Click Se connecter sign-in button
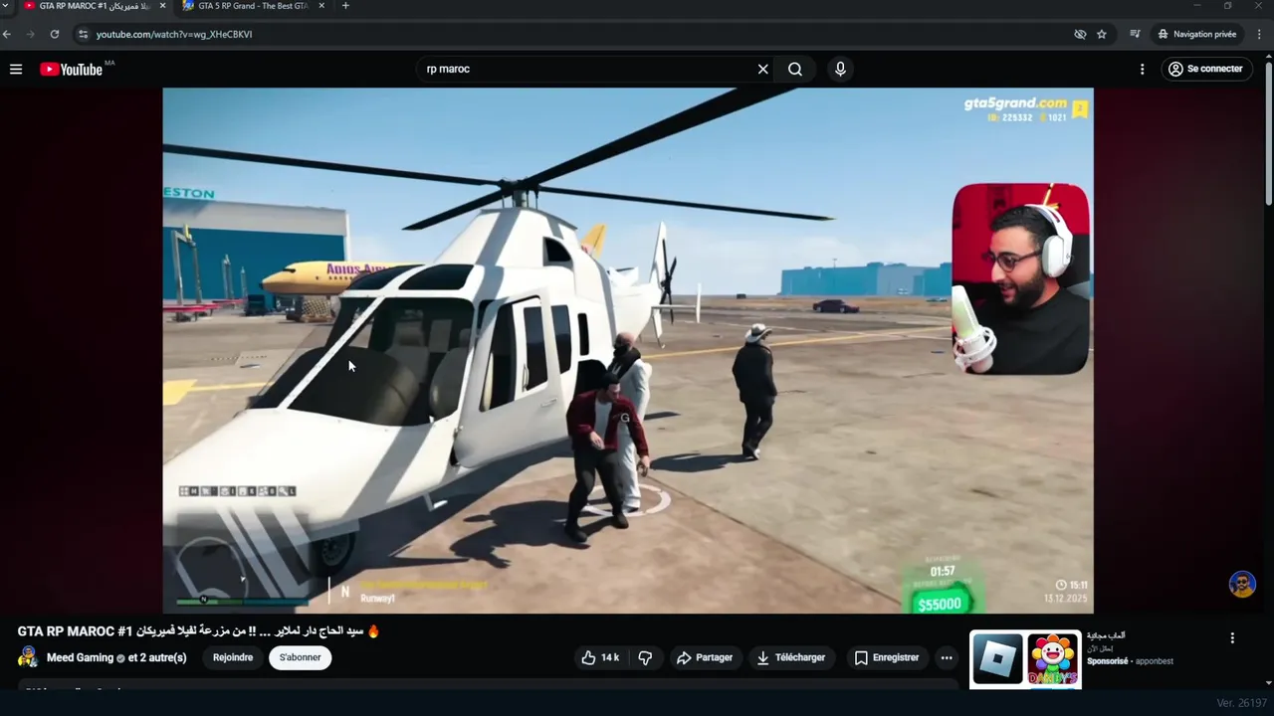Viewport: 1274px width, 716px height. pyautogui.click(x=1205, y=69)
